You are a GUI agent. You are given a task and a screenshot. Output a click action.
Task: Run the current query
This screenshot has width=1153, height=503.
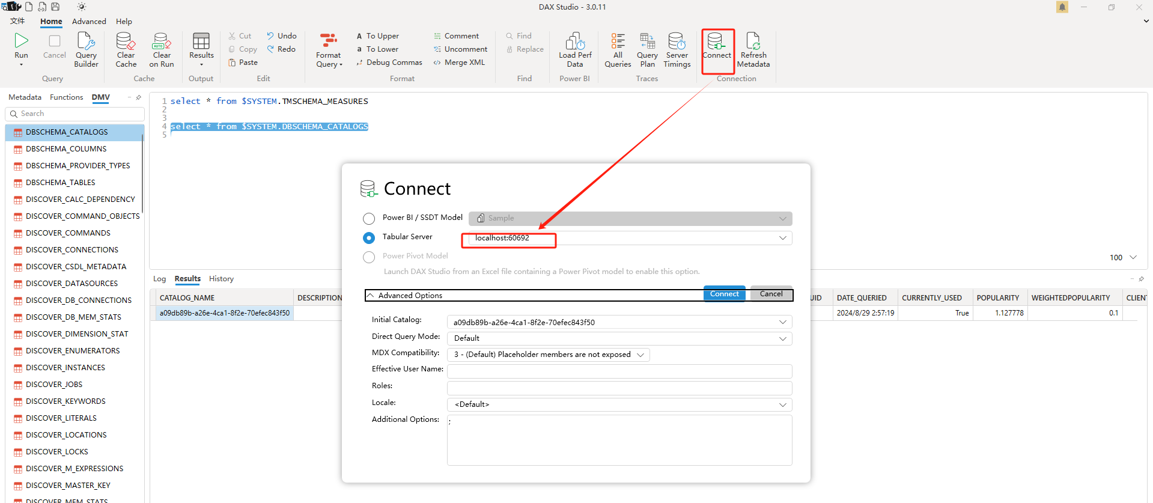(x=21, y=46)
